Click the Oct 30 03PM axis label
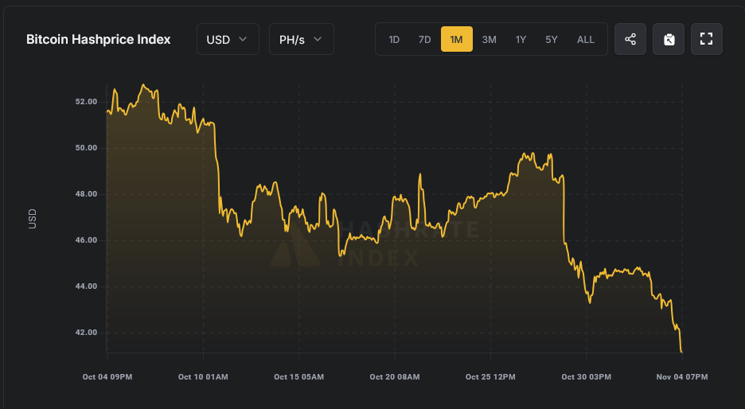This screenshot has width=745, height=409. [587, 376]
